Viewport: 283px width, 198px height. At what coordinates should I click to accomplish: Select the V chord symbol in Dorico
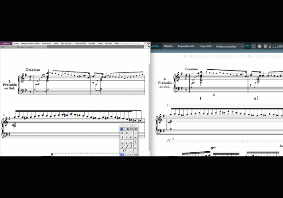(x=169, y=140)
